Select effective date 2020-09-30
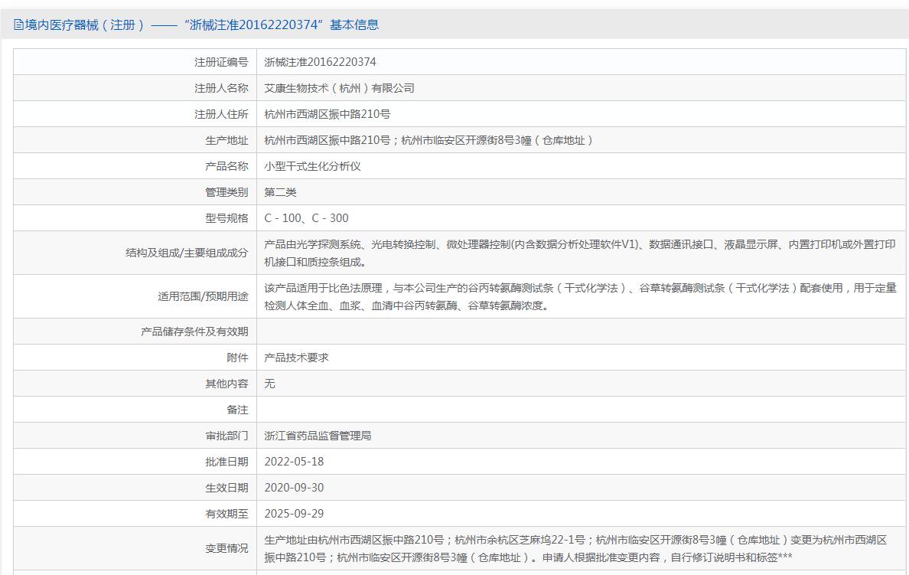909x575 pixels. point(294,488)
